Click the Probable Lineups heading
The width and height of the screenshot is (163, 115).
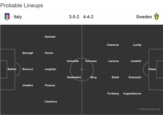[22, 6]
